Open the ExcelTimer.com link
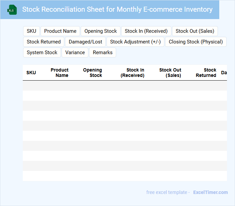Viewport: 235px width, 206px height. [210, 192]
